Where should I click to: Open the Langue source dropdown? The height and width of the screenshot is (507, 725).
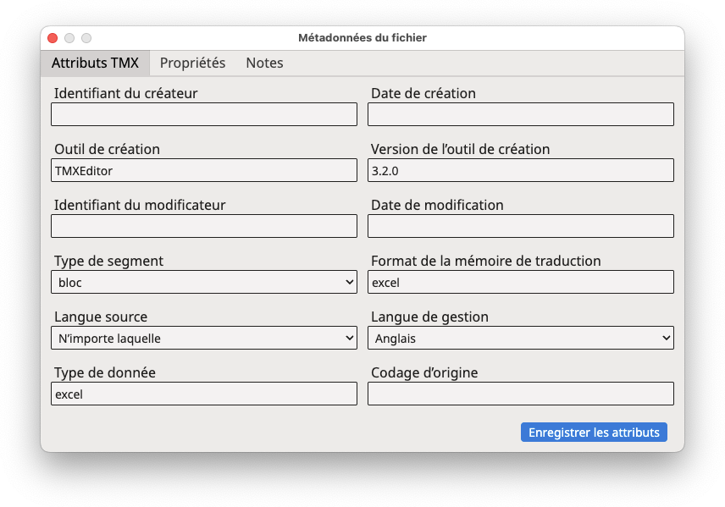[x=204, y=338]
